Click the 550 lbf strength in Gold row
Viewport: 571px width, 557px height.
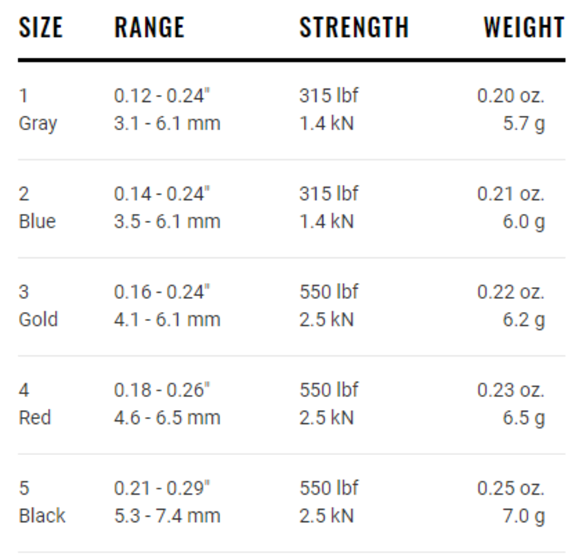[328, 292]
